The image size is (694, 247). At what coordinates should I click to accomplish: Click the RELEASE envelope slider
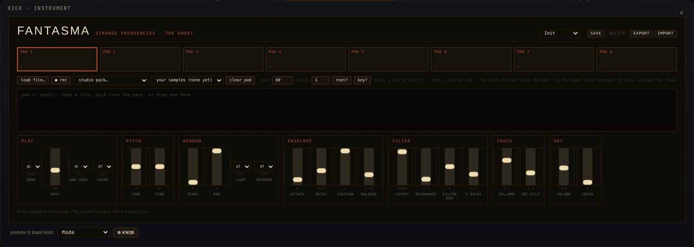point(369,167)
